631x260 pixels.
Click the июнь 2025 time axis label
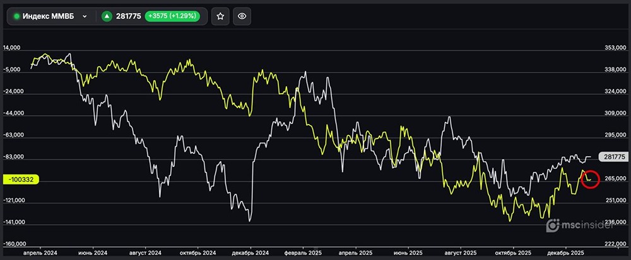click(x=408, y=253)
